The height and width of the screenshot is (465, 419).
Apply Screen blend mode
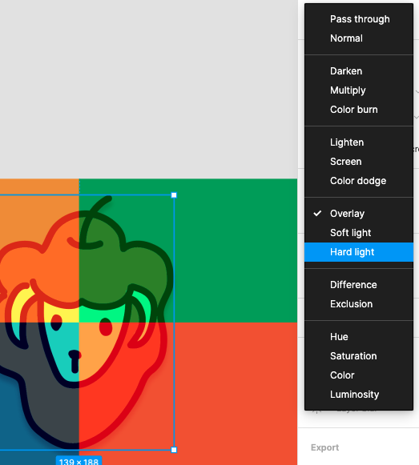359,162
